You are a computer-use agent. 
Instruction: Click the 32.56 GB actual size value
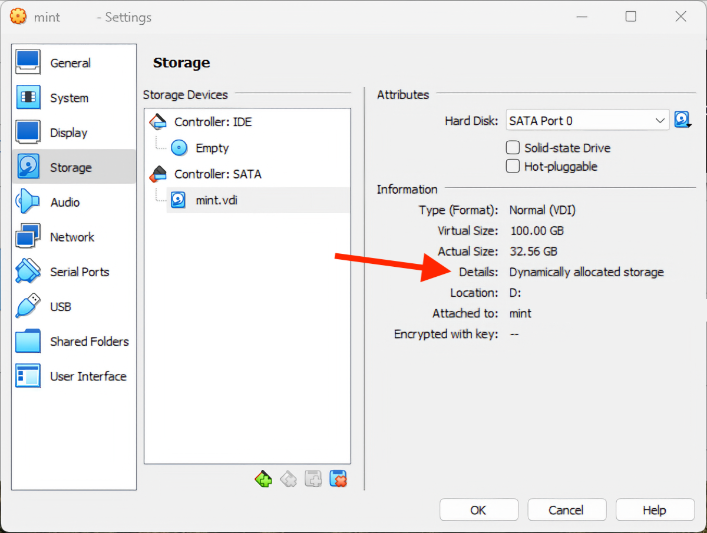pos(533,251)
